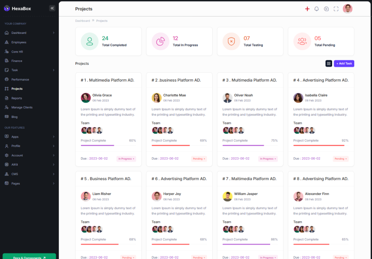Click the Total In Progress pie chart icon
Image resolution: width=372 pixels, height=259 pixels.
[160, 41]
